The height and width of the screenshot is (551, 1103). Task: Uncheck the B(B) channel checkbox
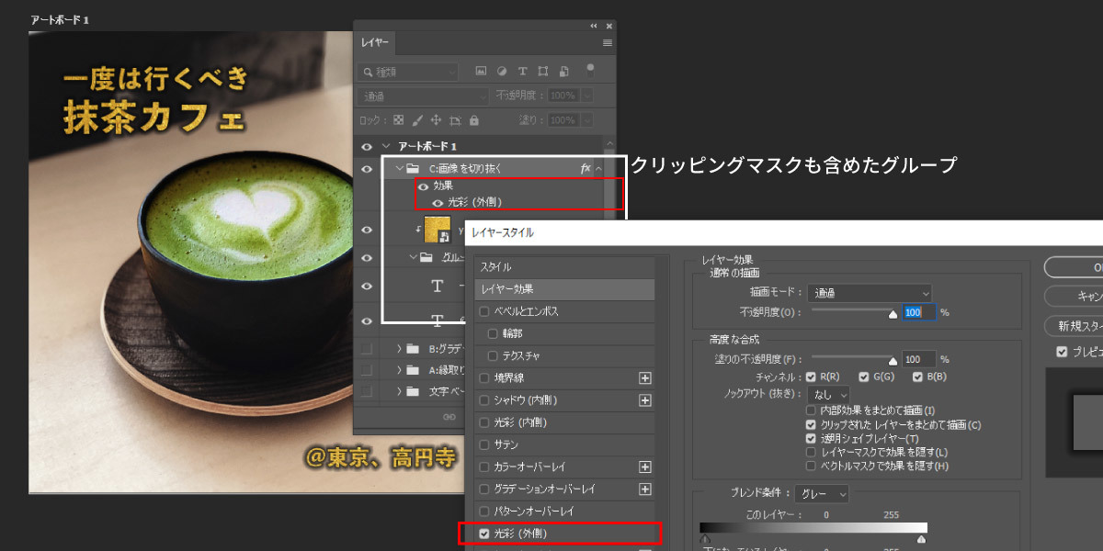point(917,377)
